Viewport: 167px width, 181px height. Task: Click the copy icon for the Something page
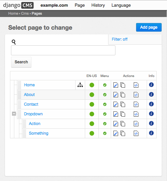123,133
